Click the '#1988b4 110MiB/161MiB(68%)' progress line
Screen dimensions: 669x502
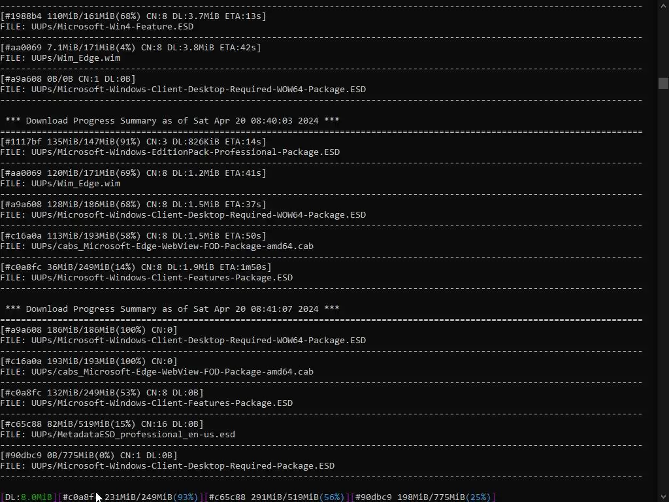click(x=133, y=16)
